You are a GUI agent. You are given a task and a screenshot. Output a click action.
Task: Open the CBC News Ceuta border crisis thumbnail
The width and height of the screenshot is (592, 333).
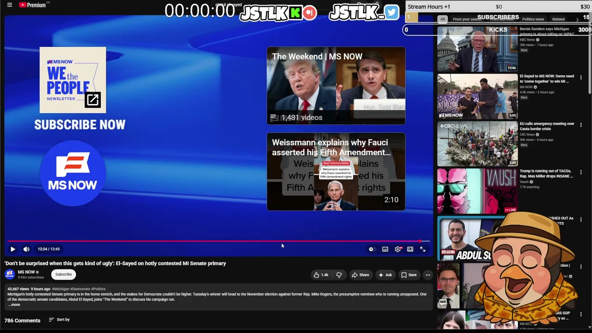tap(477, 144)
